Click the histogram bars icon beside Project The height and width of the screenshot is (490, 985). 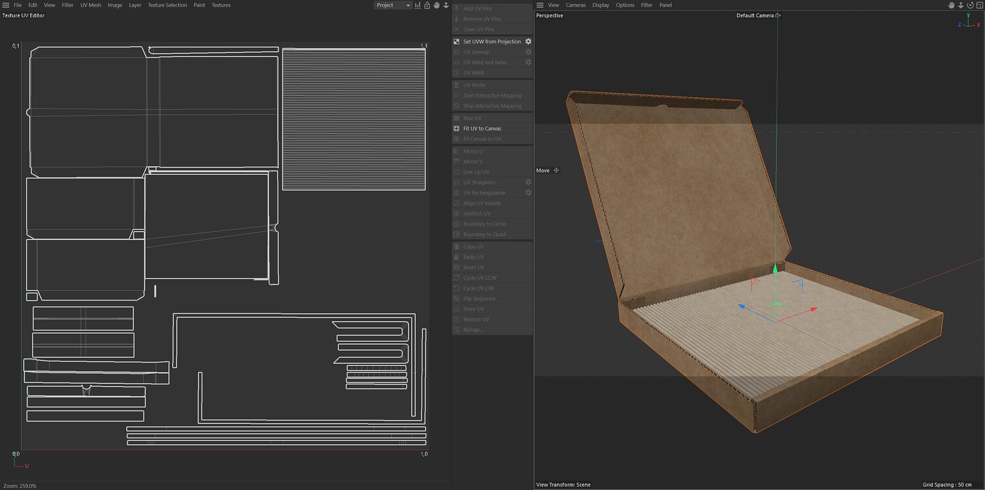pyautogui.click(x=418, y=5)
